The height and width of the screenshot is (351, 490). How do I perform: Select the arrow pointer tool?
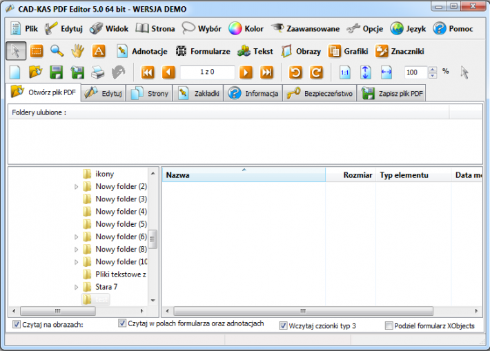click(x=16, y=51)
